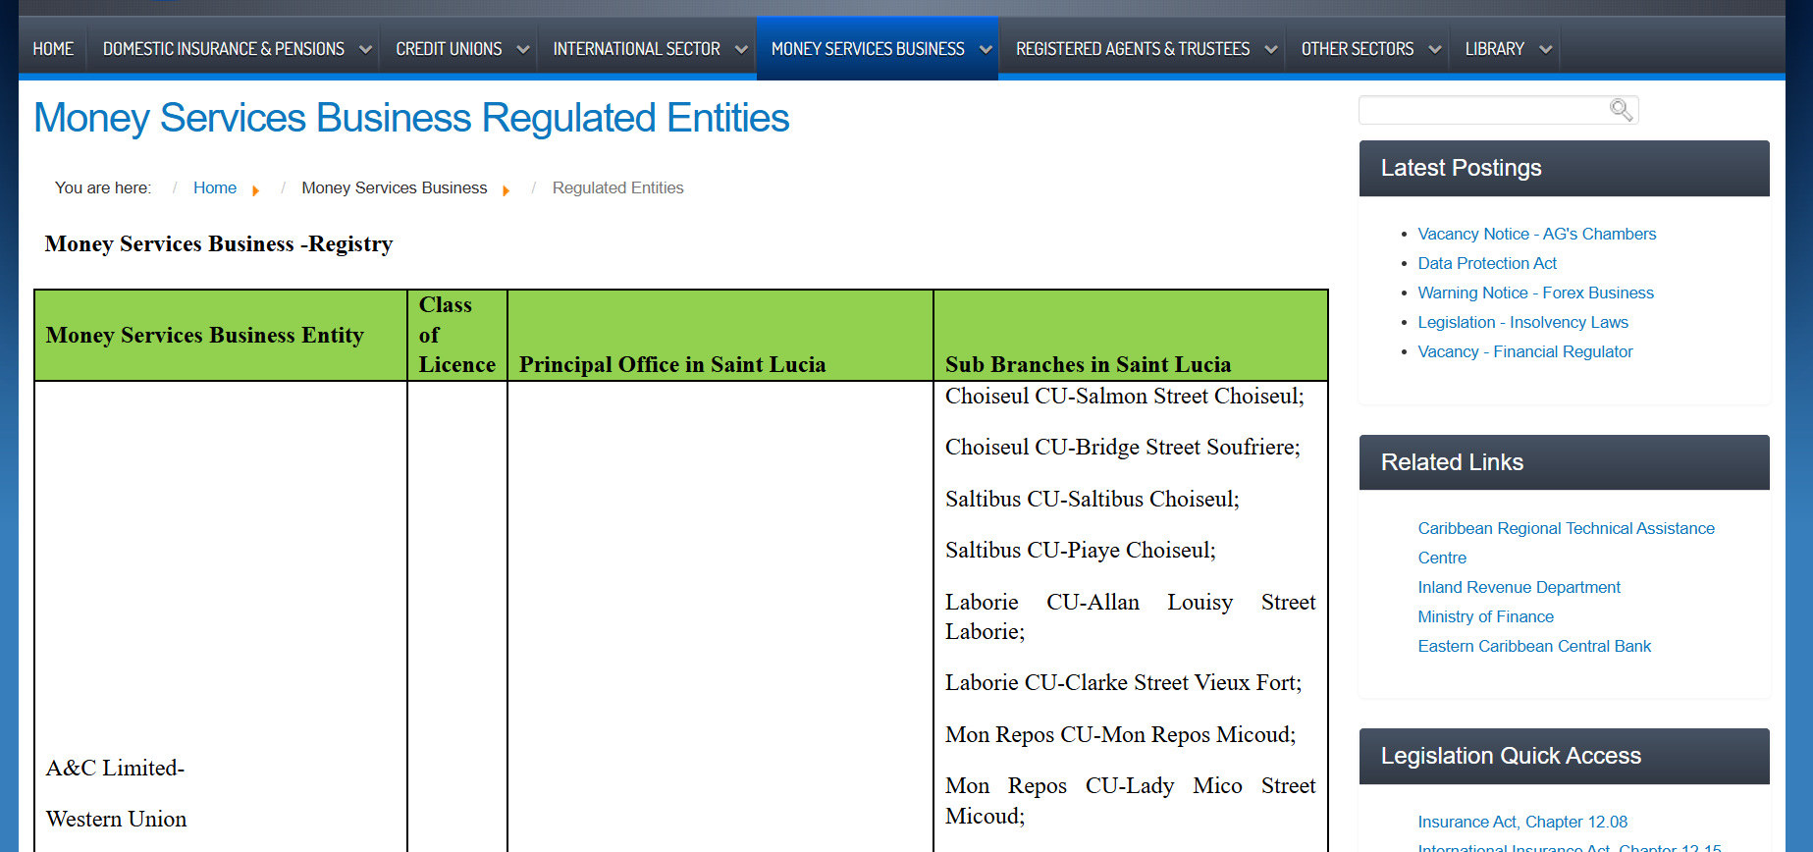Click the search magnifier icon
The image size is (1813, 852).
[x=1621, y=110]
